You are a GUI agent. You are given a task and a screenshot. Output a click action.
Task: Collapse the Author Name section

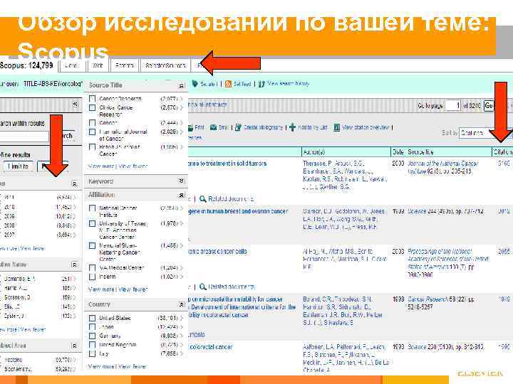(x=75, y=265)
